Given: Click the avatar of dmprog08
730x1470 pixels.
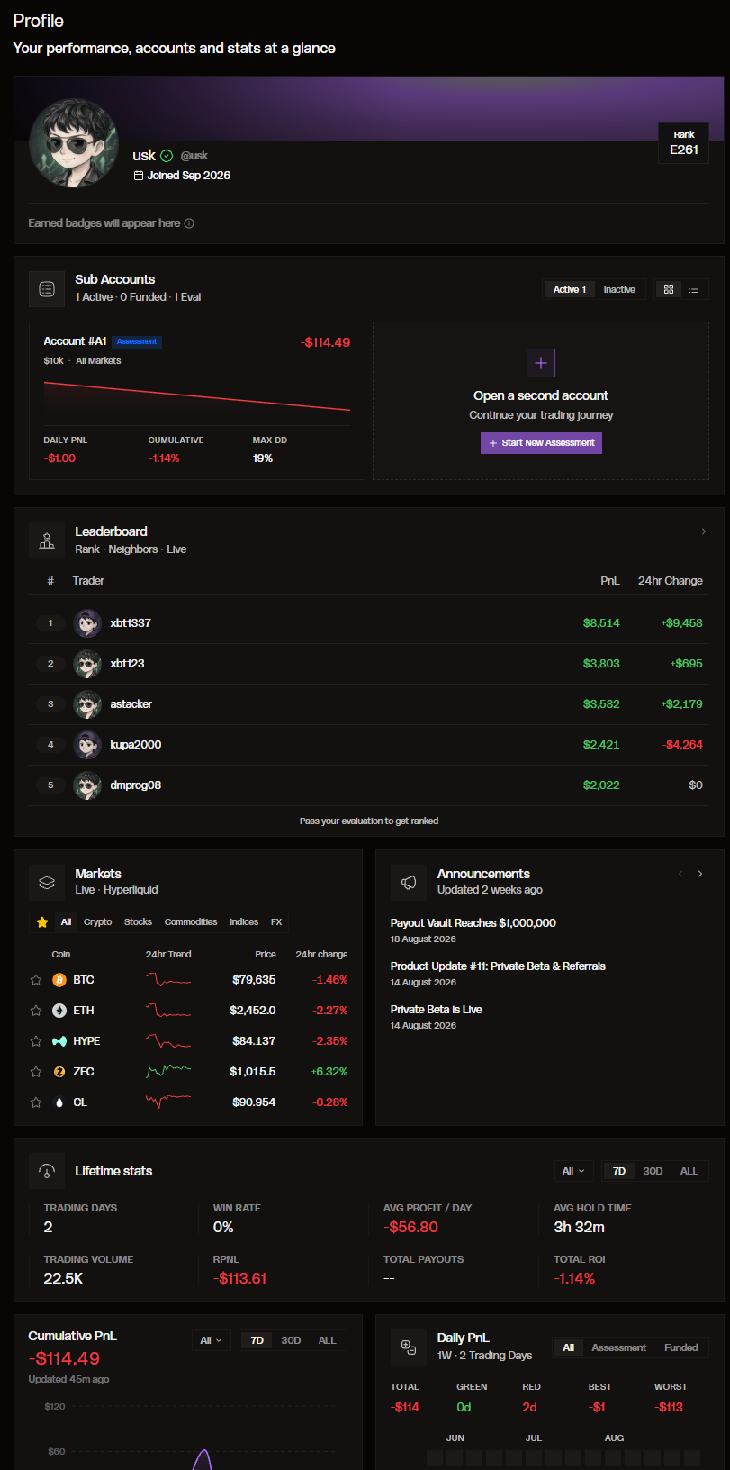Looking at the screenshot, I should [x=87, y=785].
